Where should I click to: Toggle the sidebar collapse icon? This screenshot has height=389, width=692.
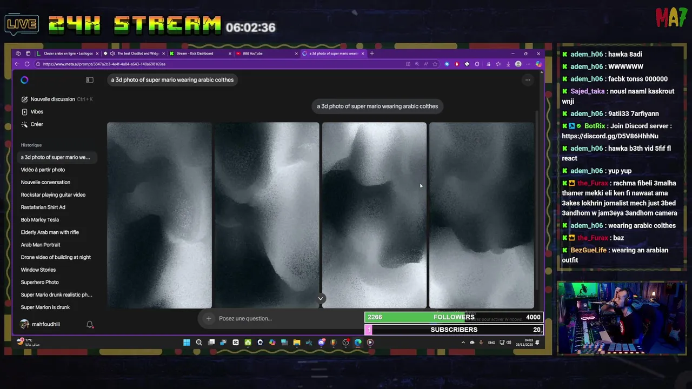pos(90,80)
